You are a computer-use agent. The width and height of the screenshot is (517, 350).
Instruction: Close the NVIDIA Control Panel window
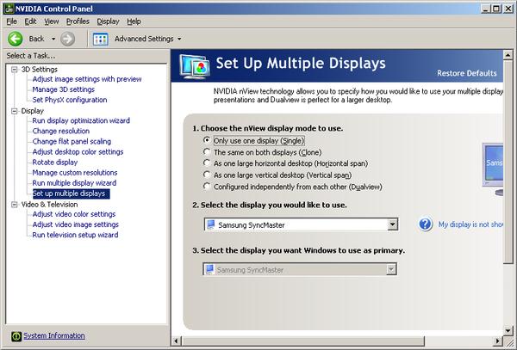point(508,9)
